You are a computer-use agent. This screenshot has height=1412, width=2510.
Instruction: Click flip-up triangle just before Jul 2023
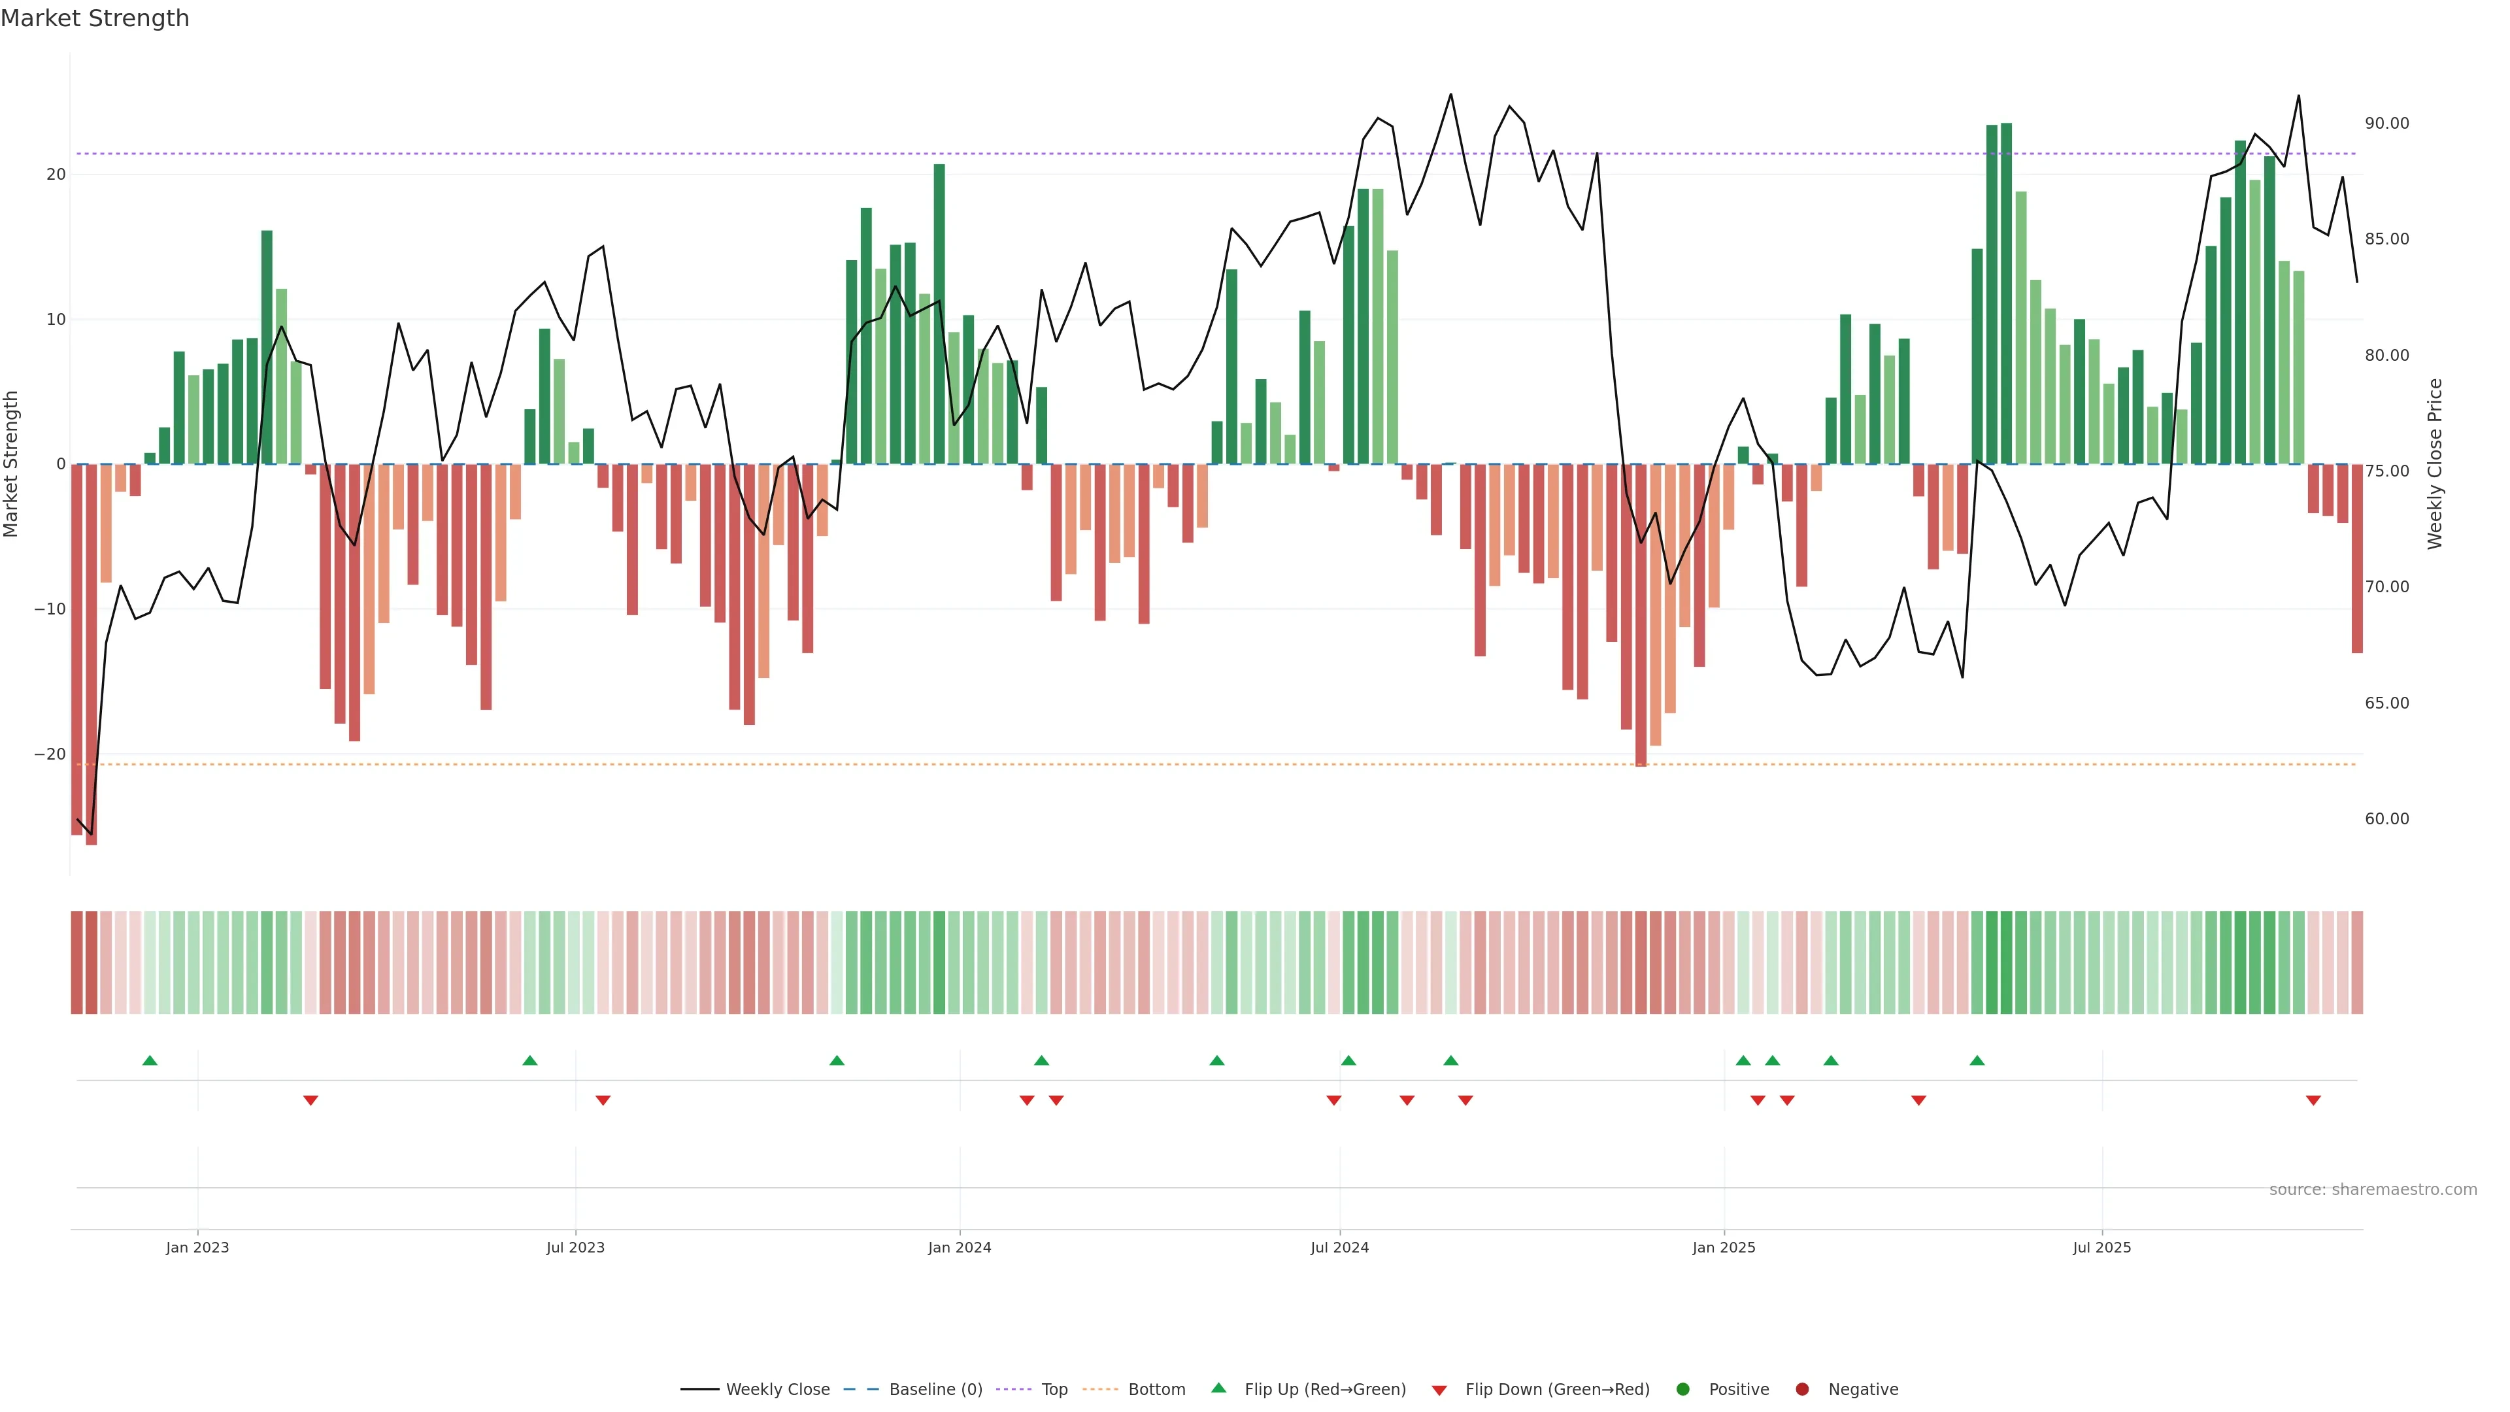[530, 1060]
